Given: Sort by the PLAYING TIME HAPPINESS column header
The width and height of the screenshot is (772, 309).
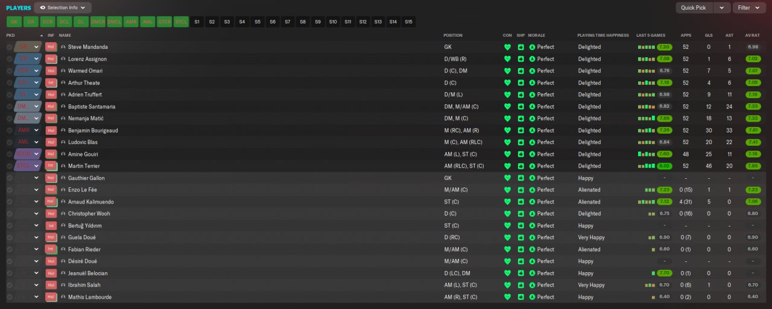Looking at the screenshot, I should (x=603, y=36).
